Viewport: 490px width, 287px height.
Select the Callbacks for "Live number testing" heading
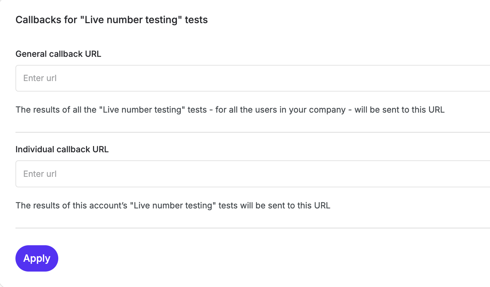[x=112, y=20]
